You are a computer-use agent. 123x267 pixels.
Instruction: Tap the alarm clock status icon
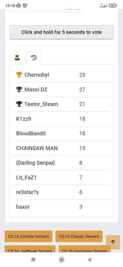[25, 6]
